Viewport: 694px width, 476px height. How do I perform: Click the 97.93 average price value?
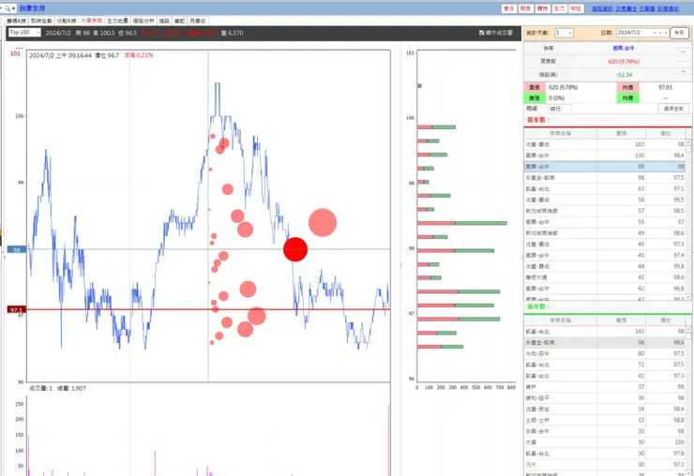(665, 87)
